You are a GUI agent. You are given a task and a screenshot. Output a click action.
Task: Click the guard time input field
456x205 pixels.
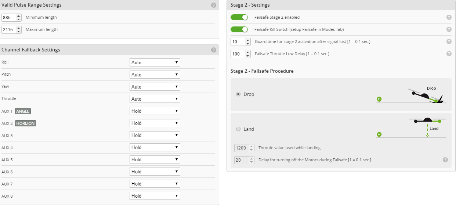pyautogui.click(x=237, y=42)
